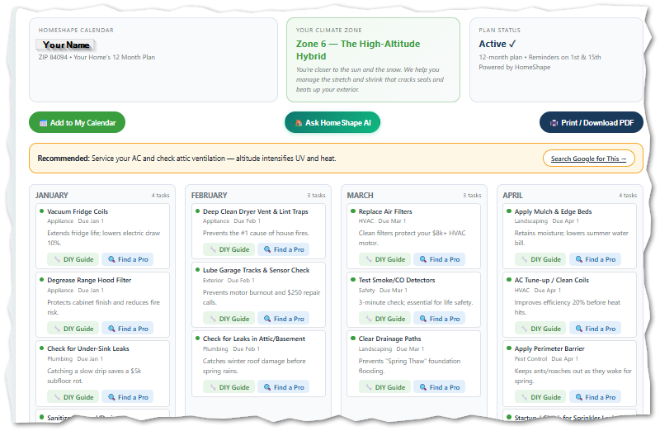Open DIY Guide for Lube Garage Tracks

[229, 319]
